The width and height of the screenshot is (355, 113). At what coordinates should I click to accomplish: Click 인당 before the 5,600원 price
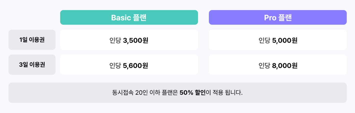[x=115, y=65]
